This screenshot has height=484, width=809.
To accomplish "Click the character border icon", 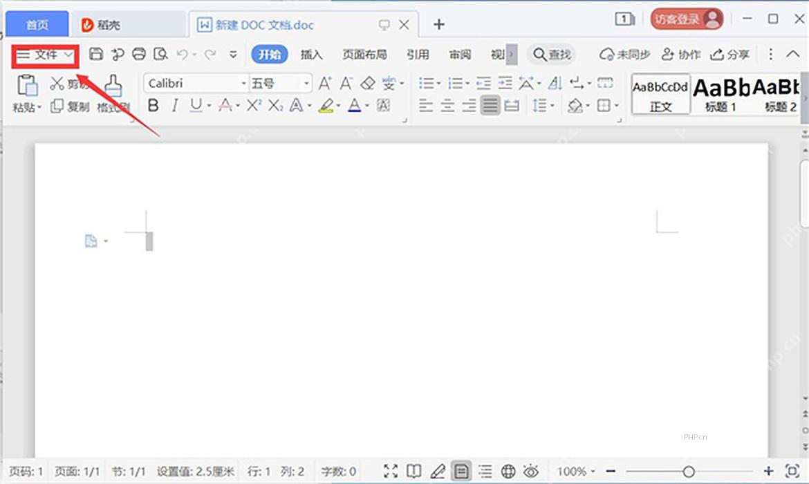I will (x=383, y=106).
